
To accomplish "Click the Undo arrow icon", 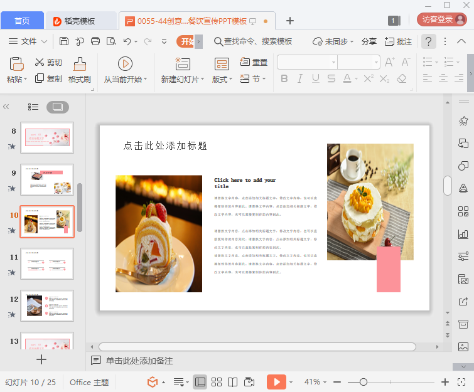I will pos(127,41).
